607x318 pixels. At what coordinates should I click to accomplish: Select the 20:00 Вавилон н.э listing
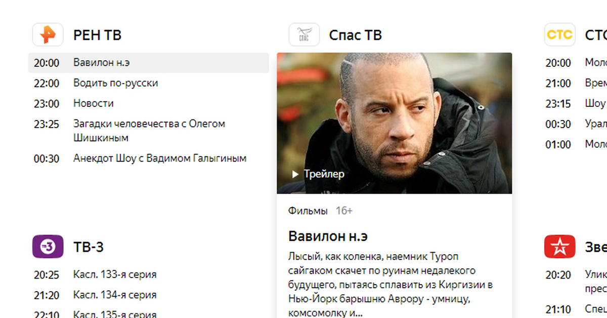(x=149, y=63)
